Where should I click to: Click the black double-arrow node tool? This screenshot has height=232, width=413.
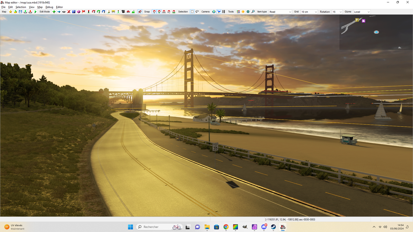tap(64, 12)
